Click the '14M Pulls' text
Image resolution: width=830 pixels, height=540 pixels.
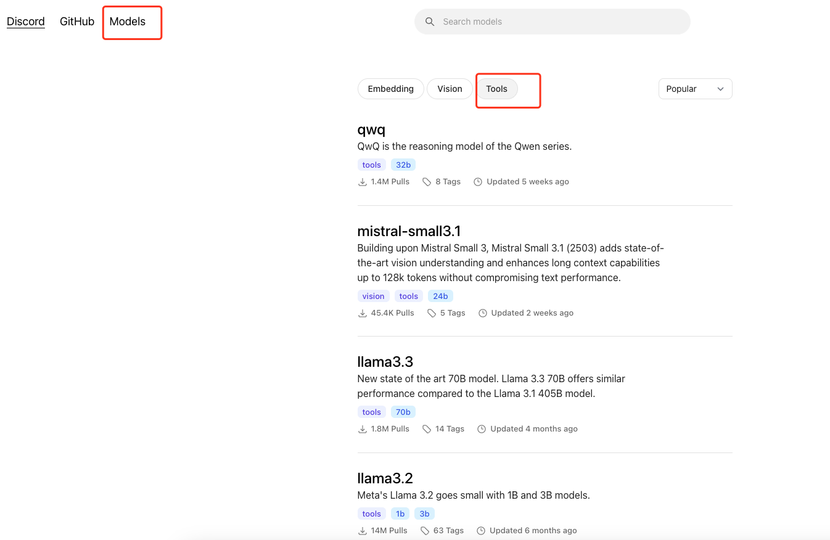point(389,531)
